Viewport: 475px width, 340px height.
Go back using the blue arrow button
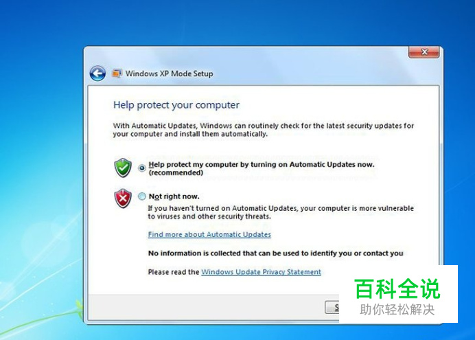pos(97,73)
